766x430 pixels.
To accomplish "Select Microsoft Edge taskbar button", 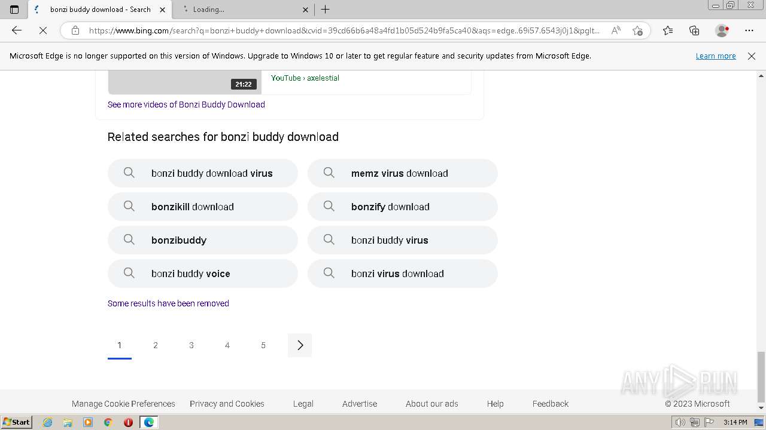I will [x=148, y=422].
